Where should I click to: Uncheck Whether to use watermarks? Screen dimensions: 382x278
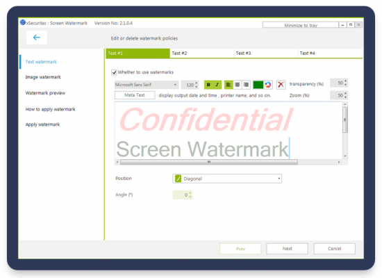coord(114,72)
